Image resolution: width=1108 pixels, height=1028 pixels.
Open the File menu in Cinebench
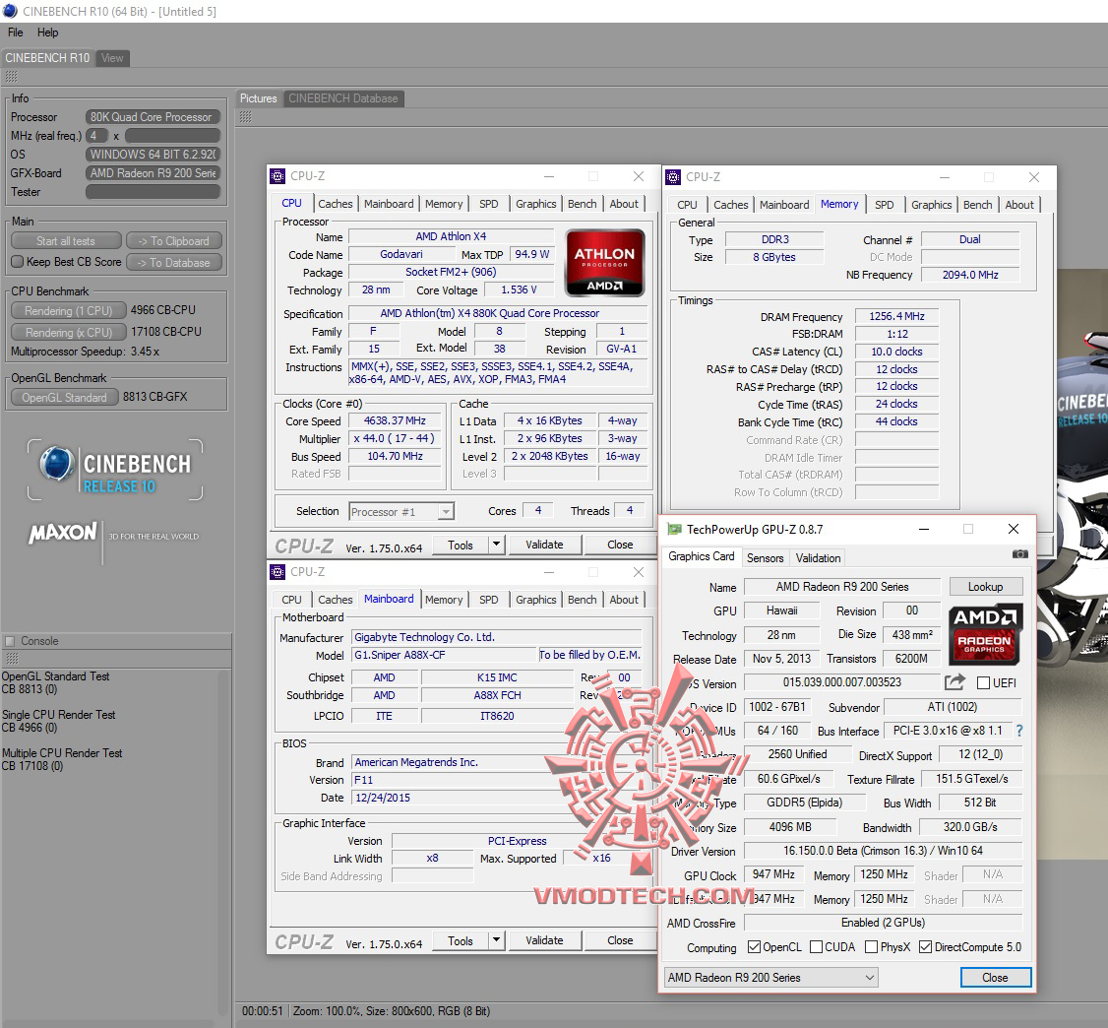16,32
